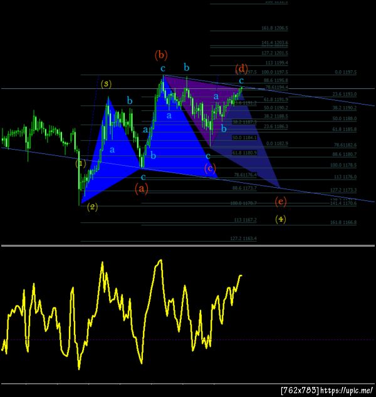Select the red (a) wave label

(142, 189)
